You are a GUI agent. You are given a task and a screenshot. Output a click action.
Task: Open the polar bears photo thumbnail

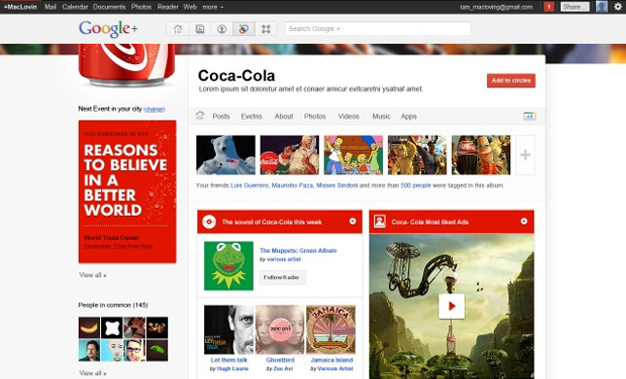pos(226,155)
